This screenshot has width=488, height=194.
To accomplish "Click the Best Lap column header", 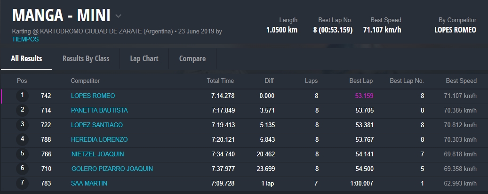I will point(361,81).
